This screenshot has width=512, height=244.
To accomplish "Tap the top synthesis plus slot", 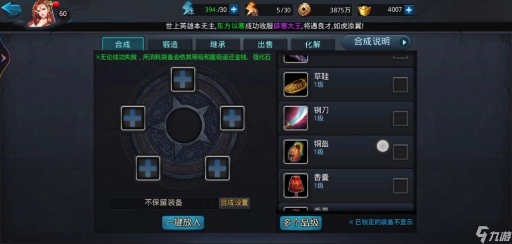I will [x=183, y=80].
